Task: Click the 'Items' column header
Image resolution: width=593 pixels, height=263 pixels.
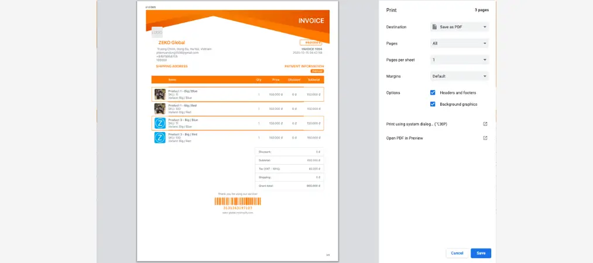Action: pyautogui.click(x=172, y=79)
